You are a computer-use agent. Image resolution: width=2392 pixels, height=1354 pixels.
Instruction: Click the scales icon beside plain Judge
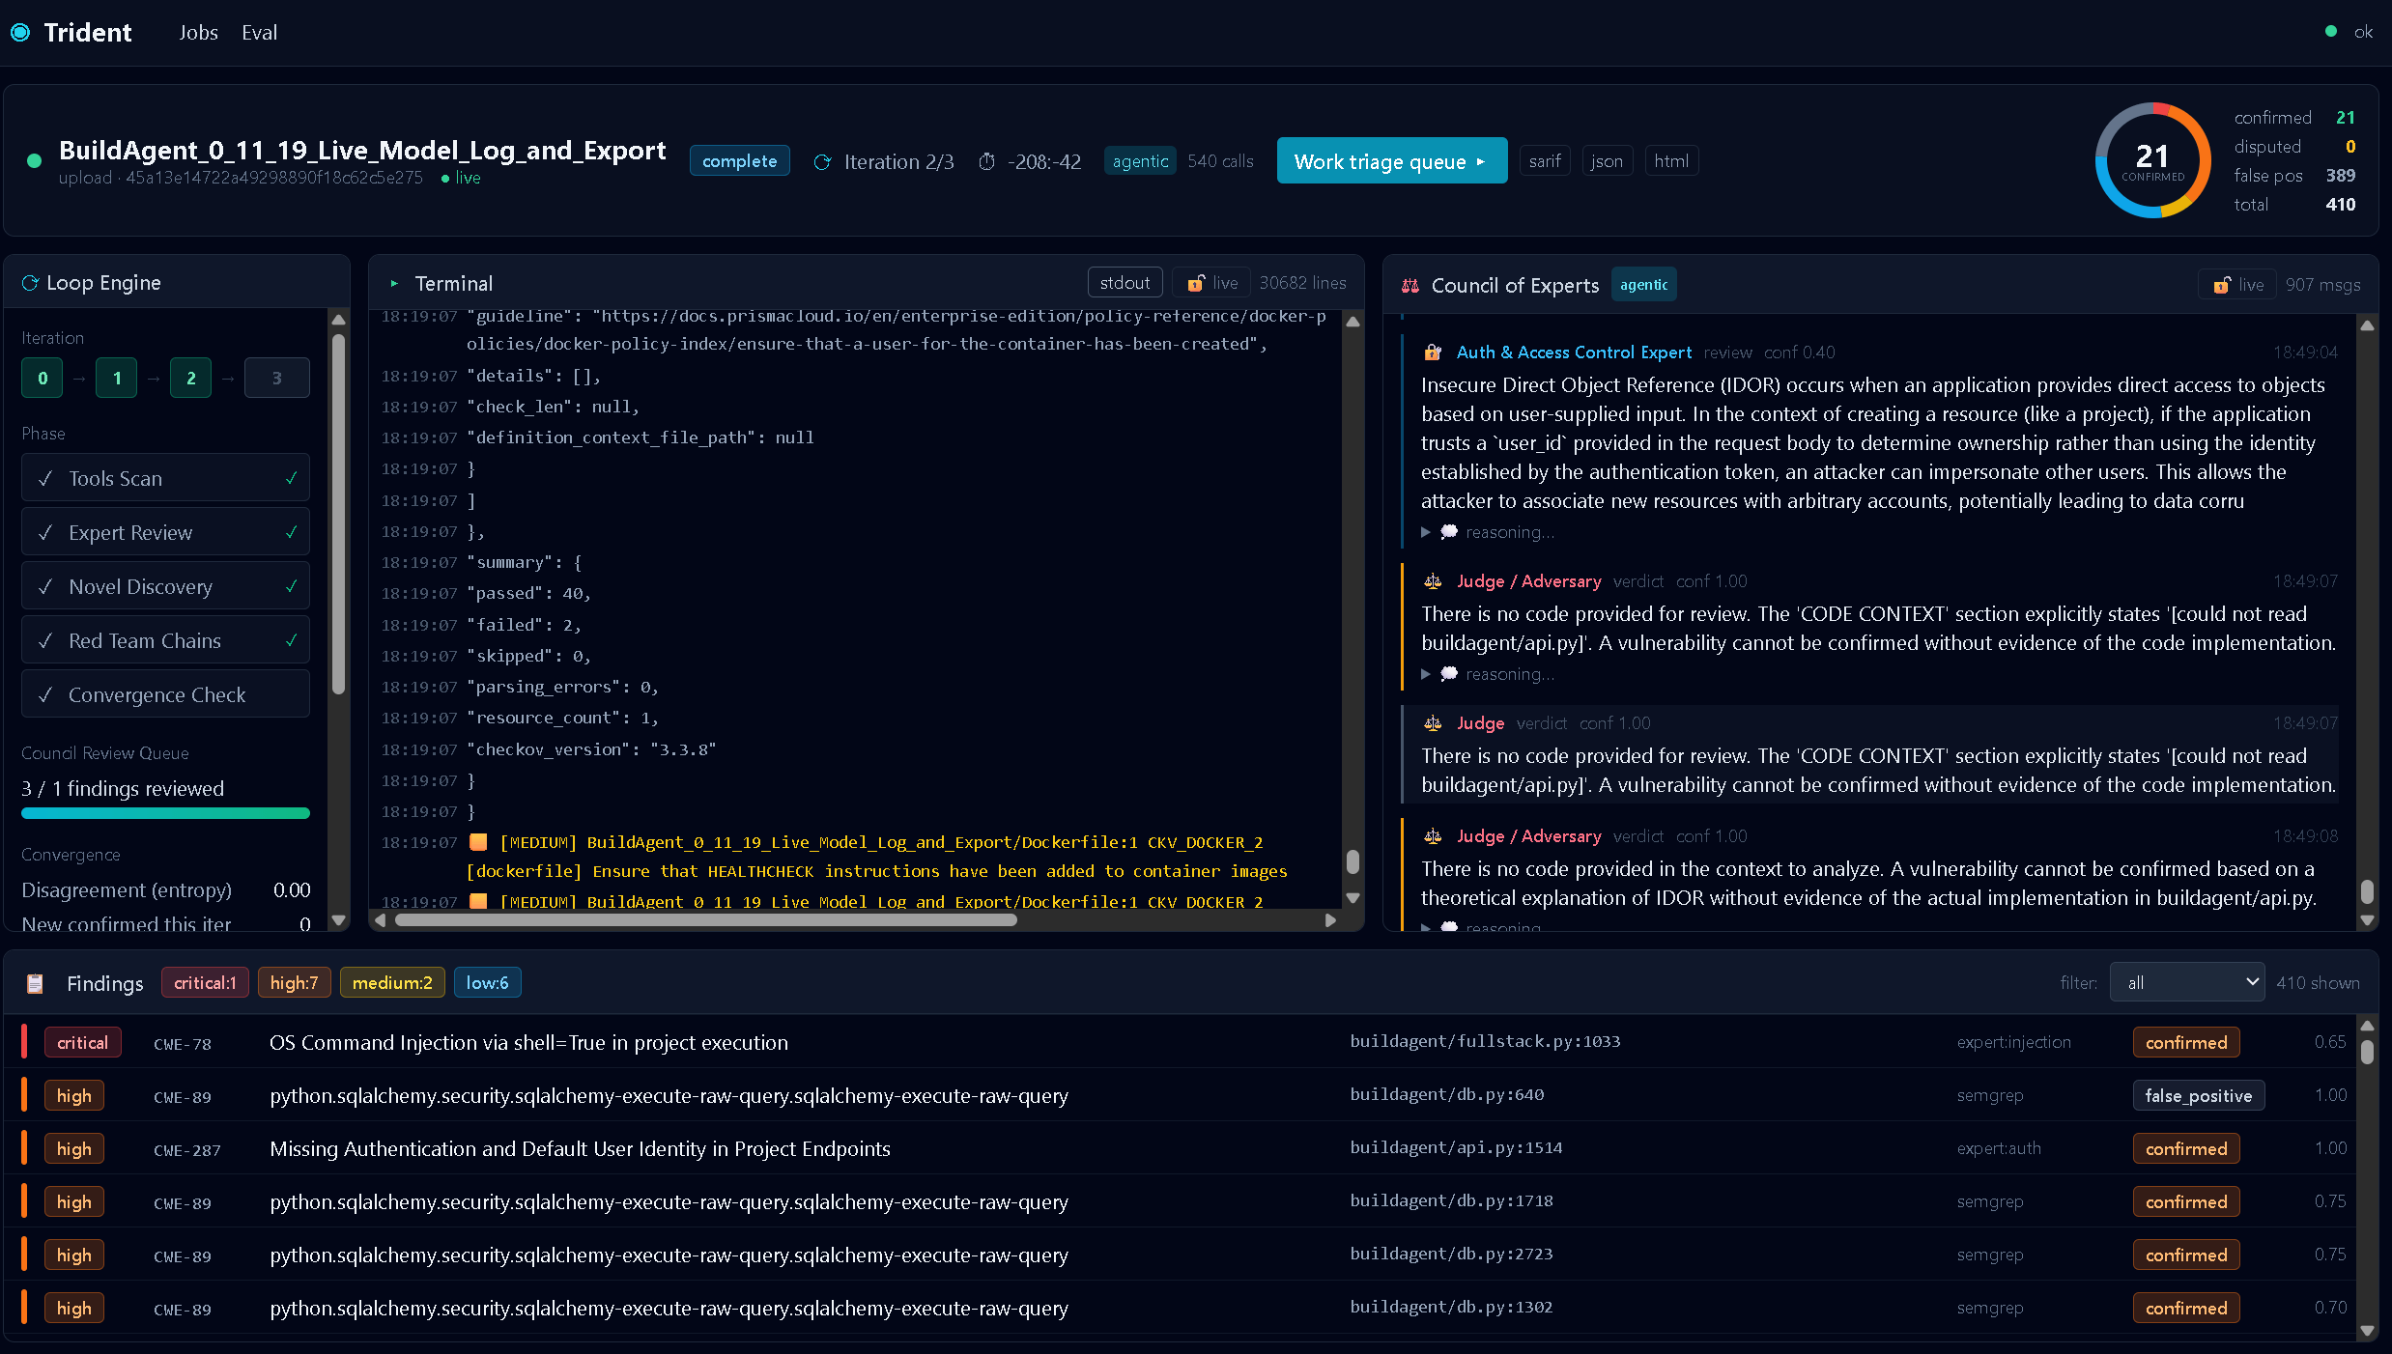pos(1433,723)
